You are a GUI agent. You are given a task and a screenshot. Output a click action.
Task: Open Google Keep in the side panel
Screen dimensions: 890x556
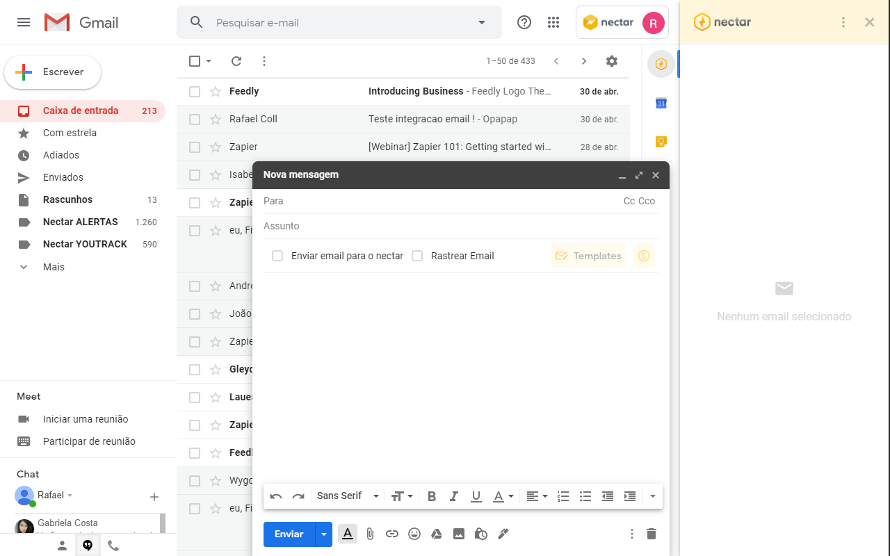tap(661, 141)
